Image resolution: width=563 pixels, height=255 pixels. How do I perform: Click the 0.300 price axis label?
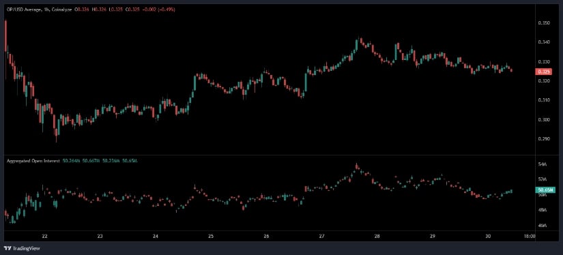(x=544, y=119)
